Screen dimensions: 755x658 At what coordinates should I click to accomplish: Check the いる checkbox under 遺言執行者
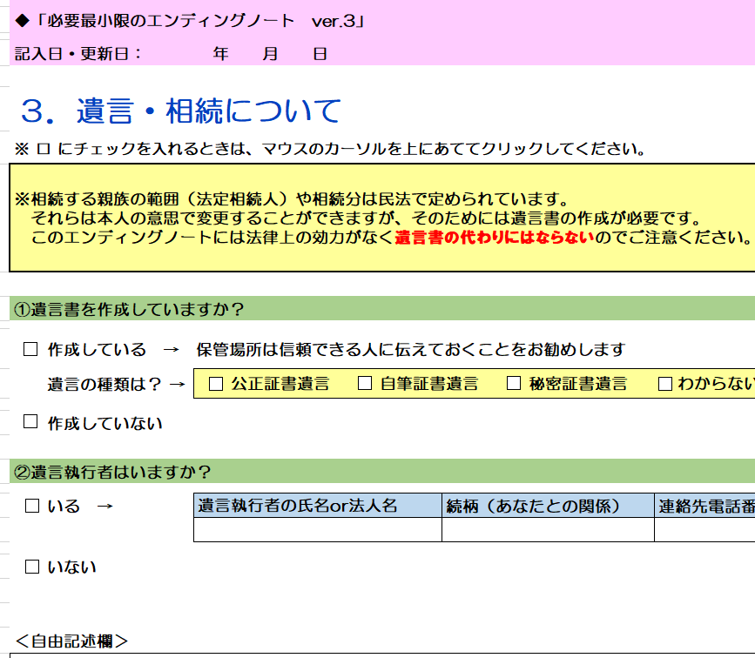point(32,506)
